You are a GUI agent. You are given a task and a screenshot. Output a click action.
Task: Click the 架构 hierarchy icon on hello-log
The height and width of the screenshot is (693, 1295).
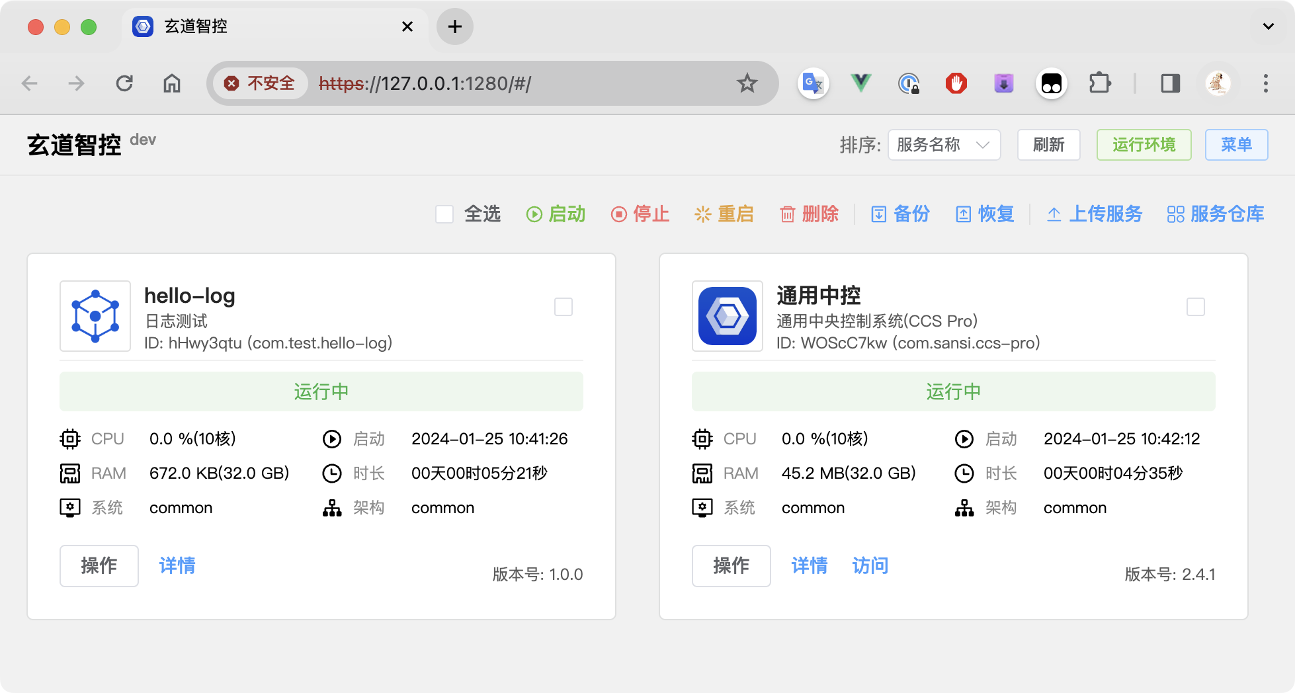pyautogui.click(x=332, y=508)
